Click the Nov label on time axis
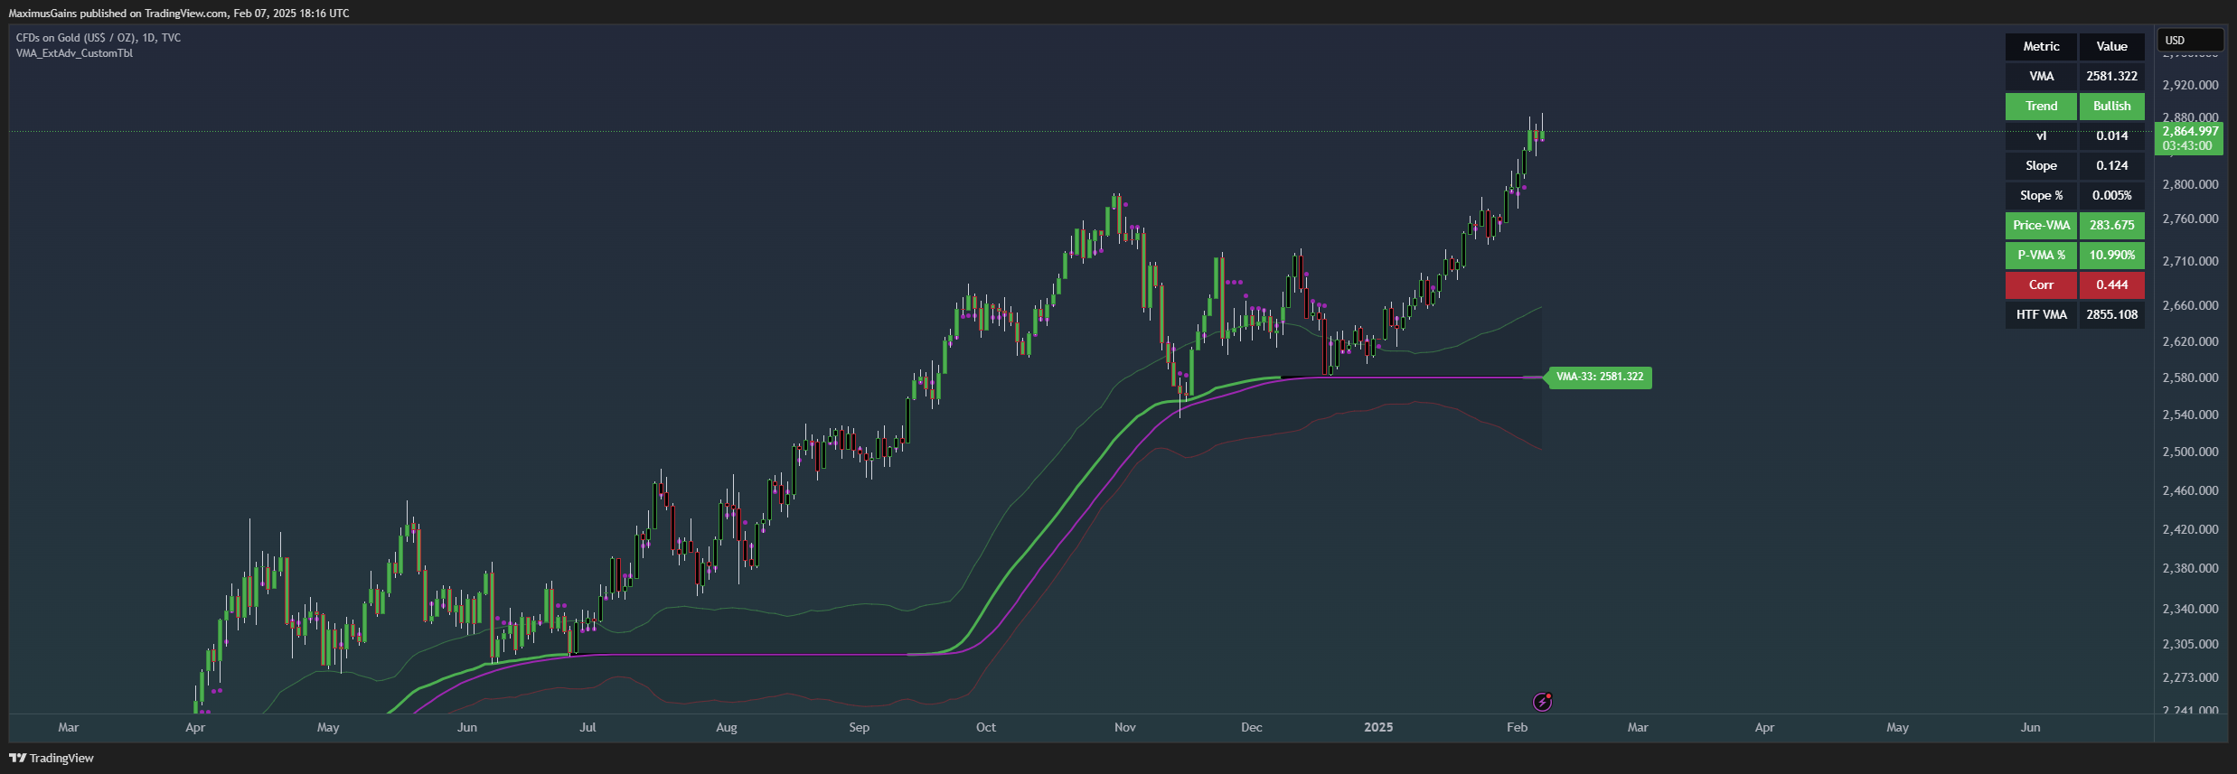Image resolution: width=2237 pixels, height=774 pixels. pos(1124,727)
